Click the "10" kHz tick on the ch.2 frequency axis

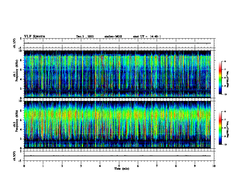(x=21, y=101)
